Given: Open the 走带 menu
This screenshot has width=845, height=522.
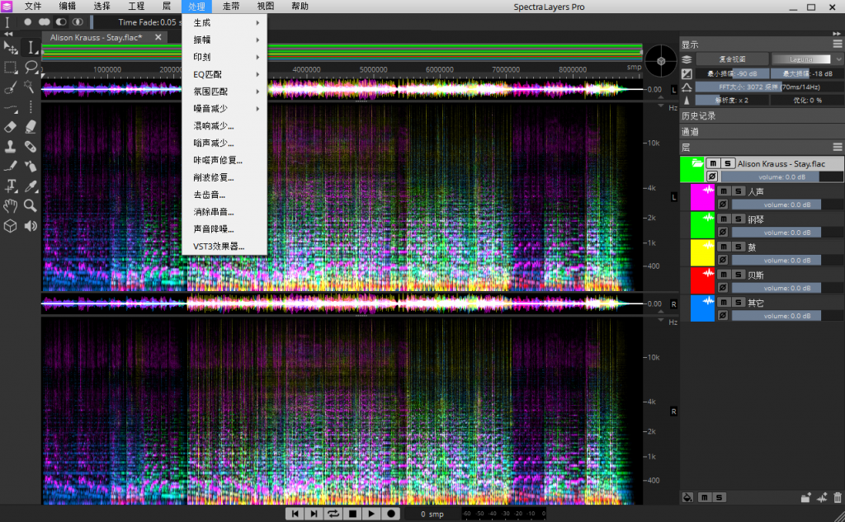Looking at the screenshot, I should (x=231, y=7).
